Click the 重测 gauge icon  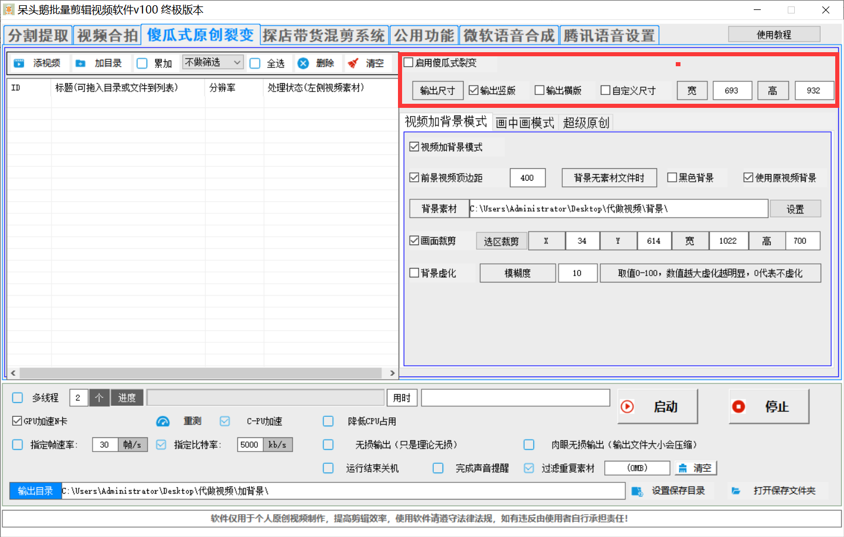(x=163, y=422)
